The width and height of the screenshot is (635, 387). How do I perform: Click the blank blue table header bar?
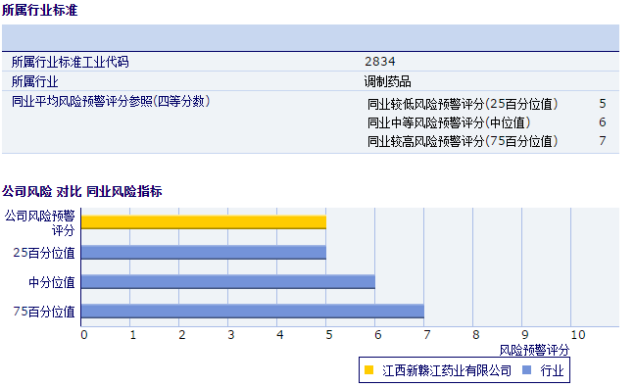click(311, 37)
